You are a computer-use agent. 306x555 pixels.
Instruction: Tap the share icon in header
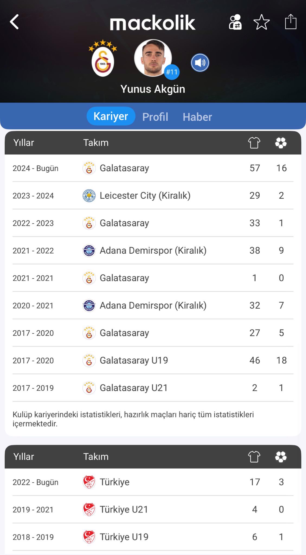point(291,22)
